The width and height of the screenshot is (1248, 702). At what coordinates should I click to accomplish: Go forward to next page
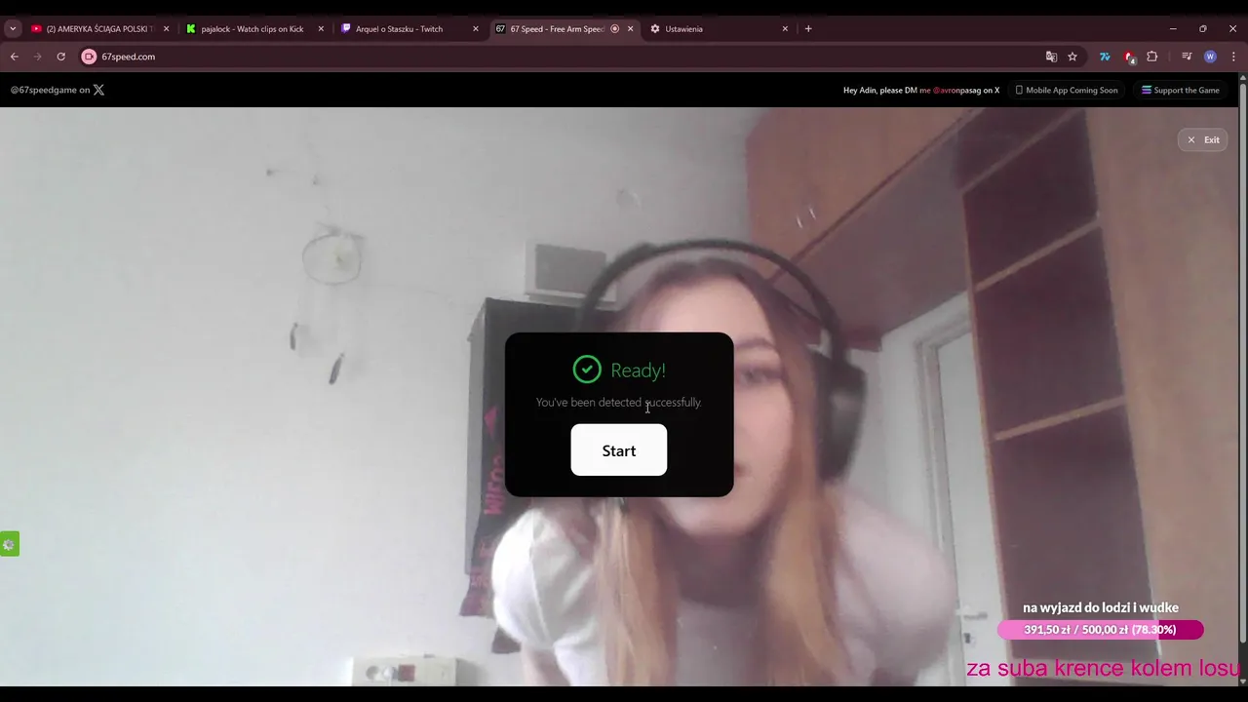(38, 57)
